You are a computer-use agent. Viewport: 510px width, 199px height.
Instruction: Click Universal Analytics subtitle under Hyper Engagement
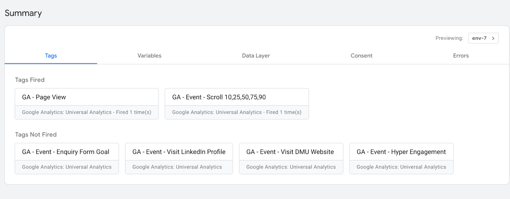point(401,167)
